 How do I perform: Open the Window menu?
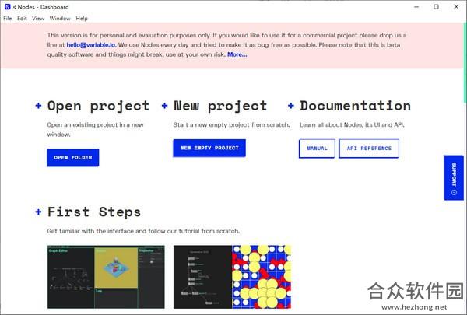click(x=60, y=19)
